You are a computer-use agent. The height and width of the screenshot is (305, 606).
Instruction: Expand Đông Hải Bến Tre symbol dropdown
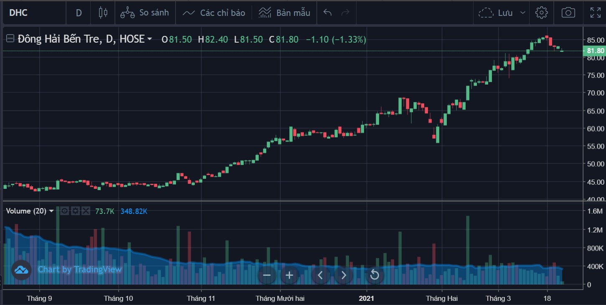[x=149, y=39]
